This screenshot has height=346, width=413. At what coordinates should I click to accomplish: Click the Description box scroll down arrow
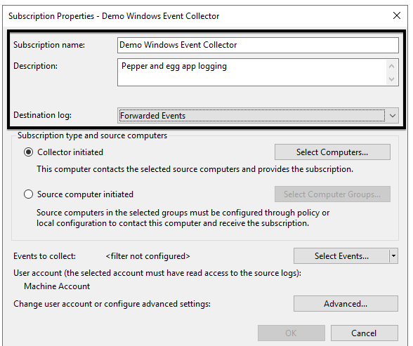coord(392,79)
